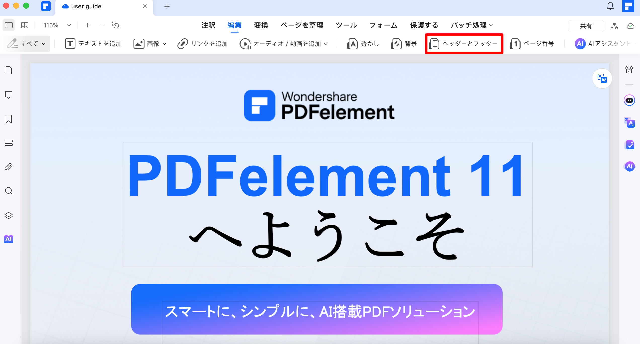Click the 共有 share button
This screenshot has width=640, height=344.
[x=586, y=26]
